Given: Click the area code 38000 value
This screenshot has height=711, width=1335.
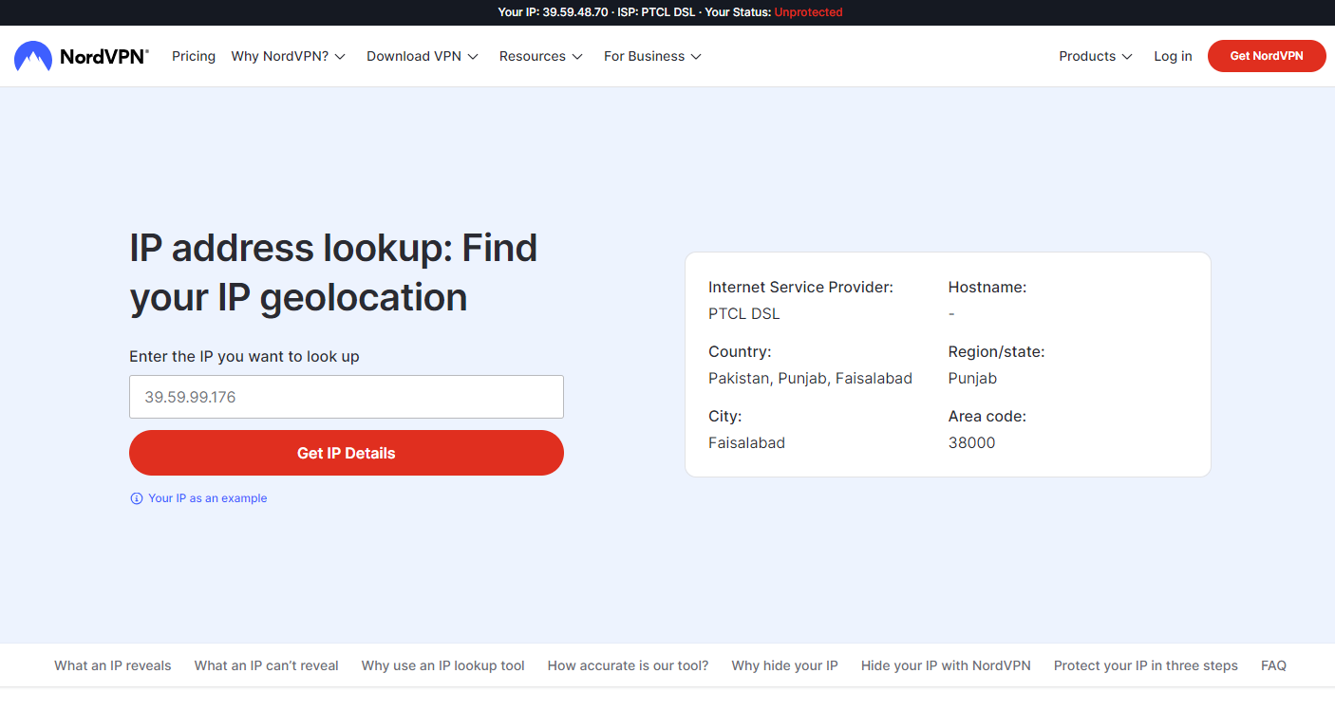Looking at the screenshot, I should pos(971,442).
